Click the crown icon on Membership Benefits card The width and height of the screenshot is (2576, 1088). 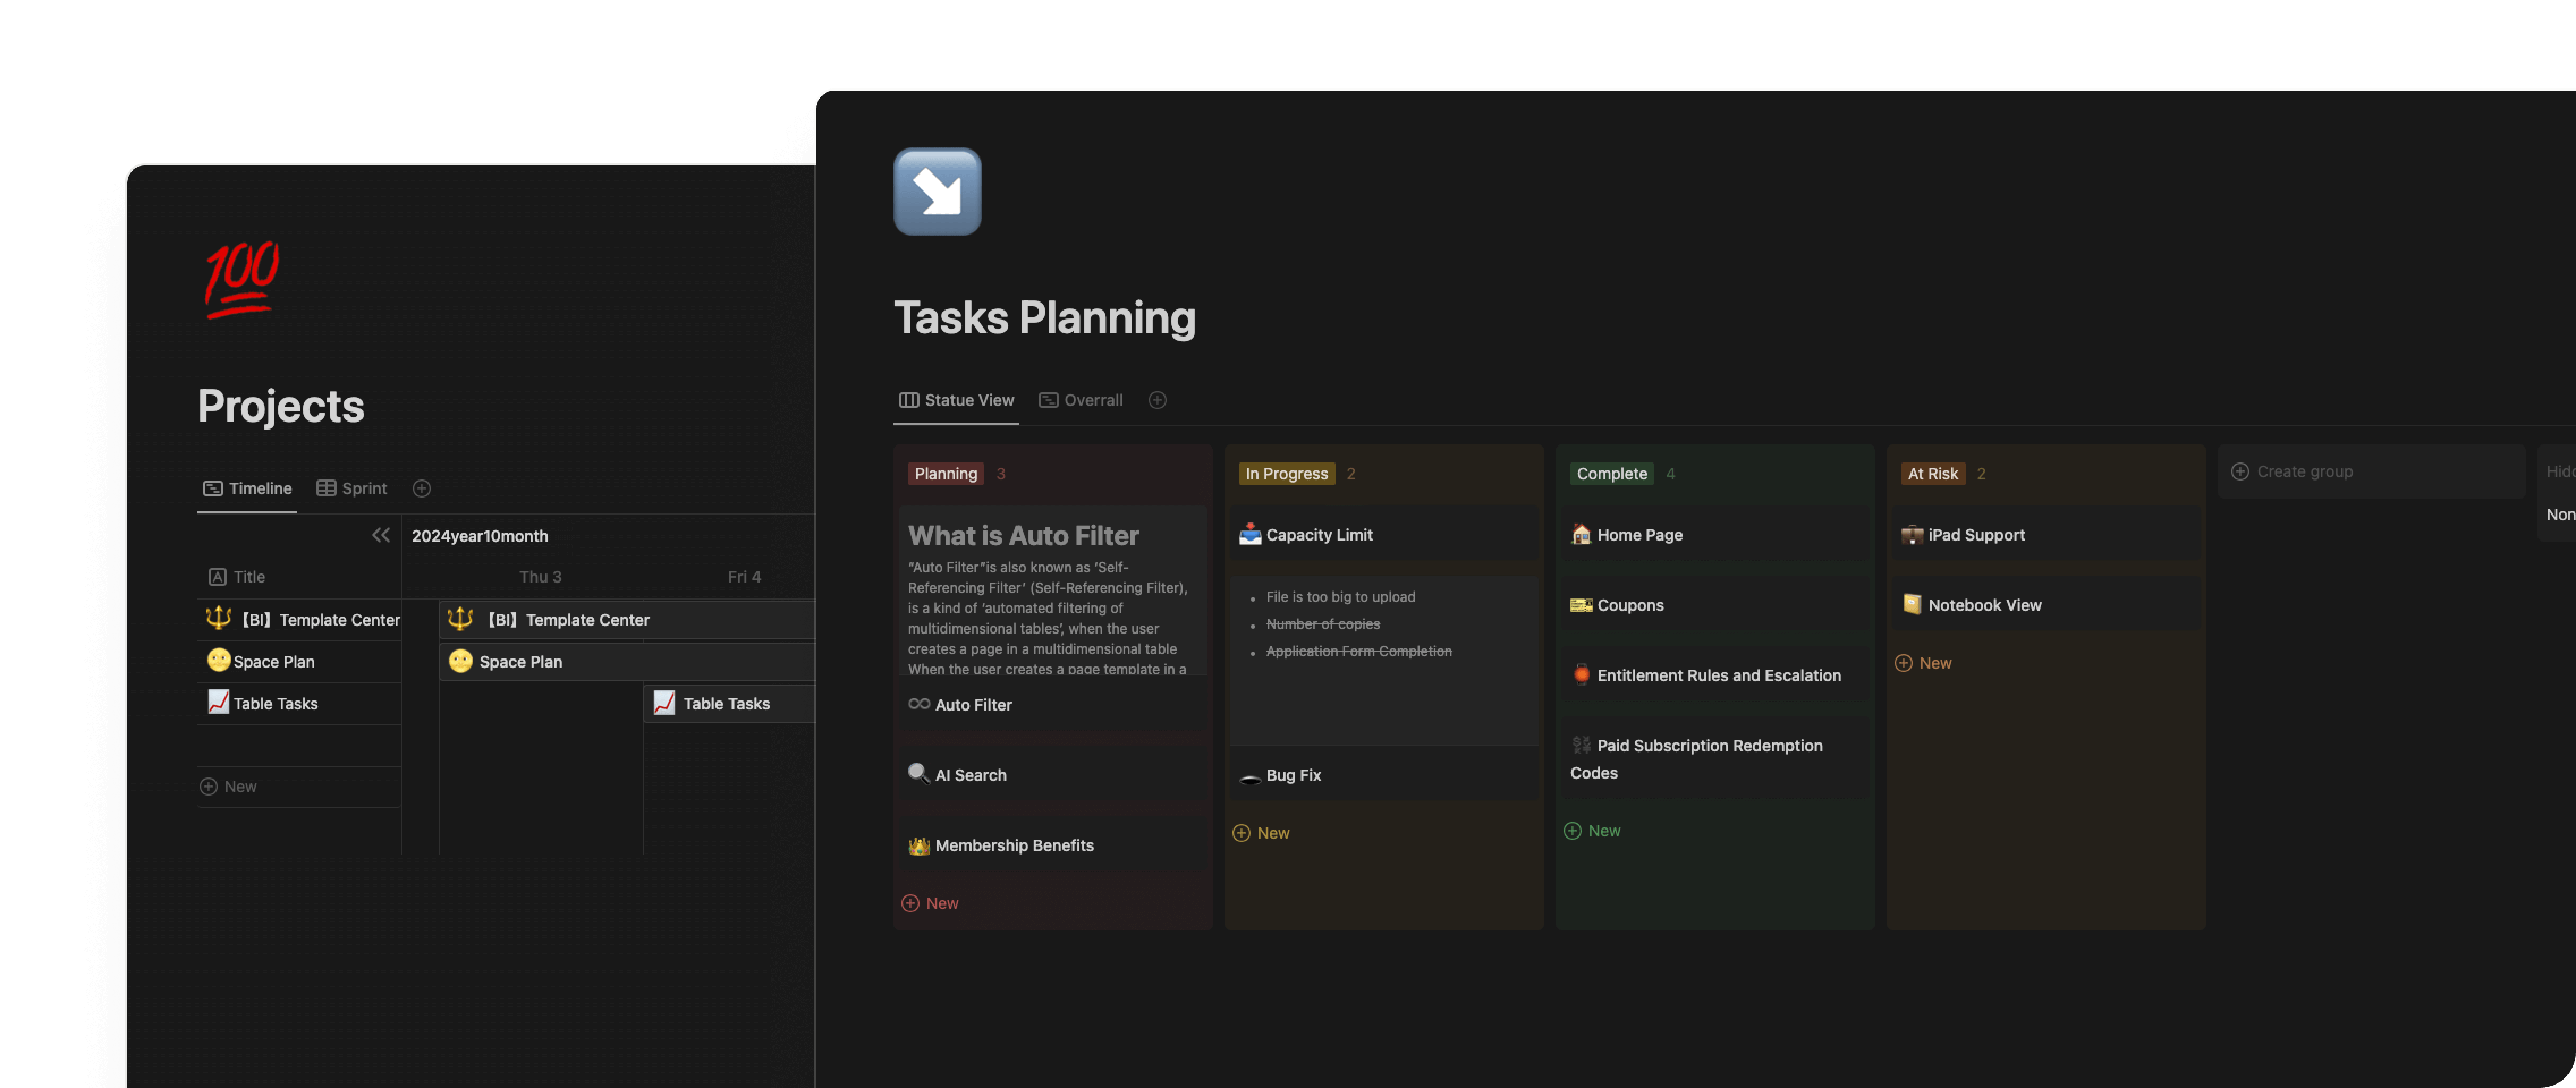917,845
